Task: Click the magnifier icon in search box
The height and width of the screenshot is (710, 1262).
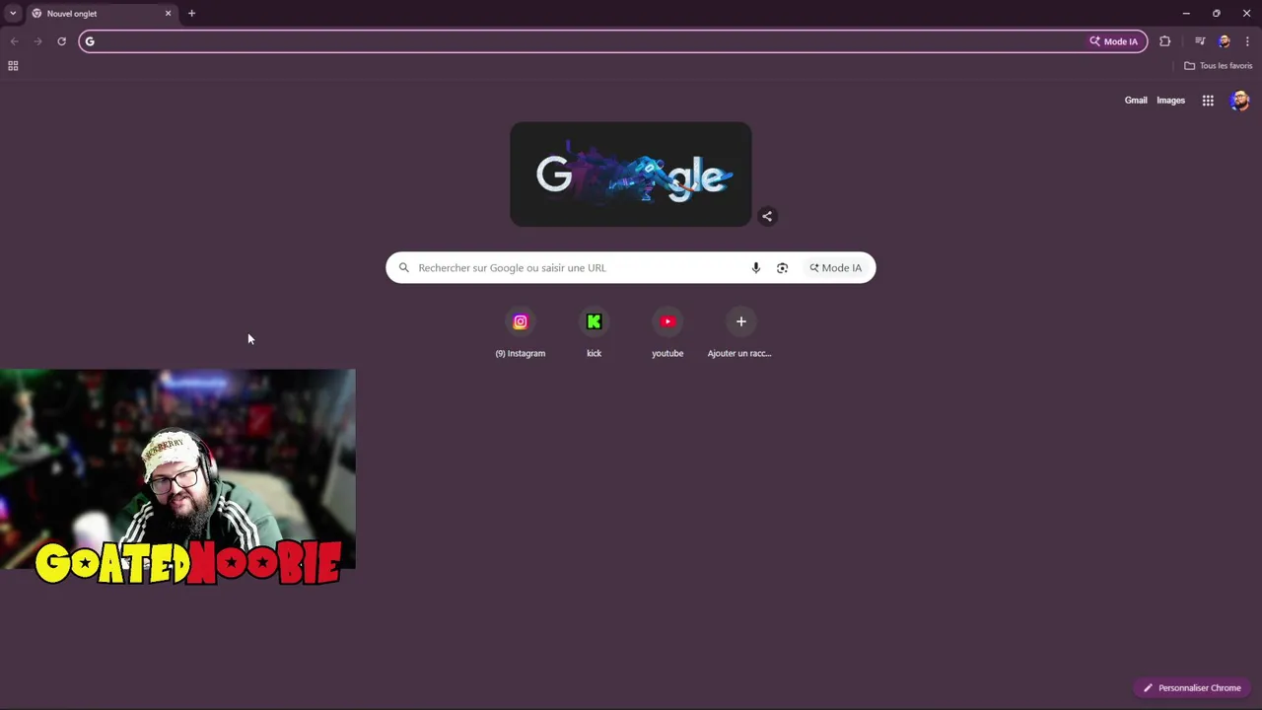Action: point(403,268)
